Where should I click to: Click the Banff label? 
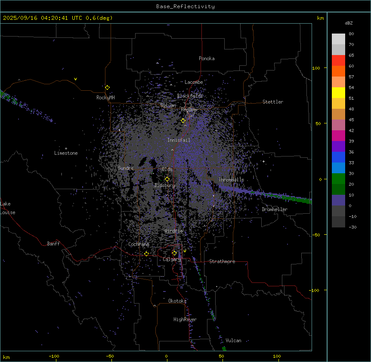(53, 244)
